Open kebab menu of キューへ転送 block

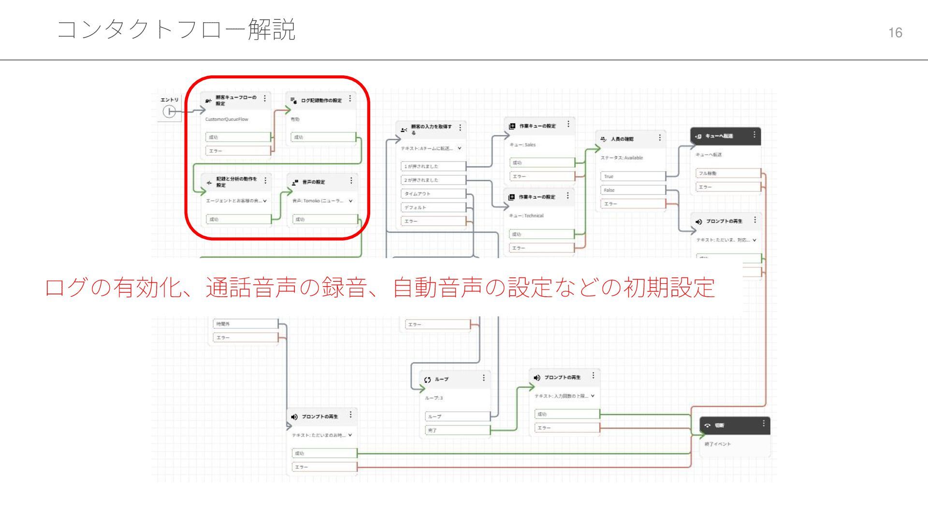(754, 135)
